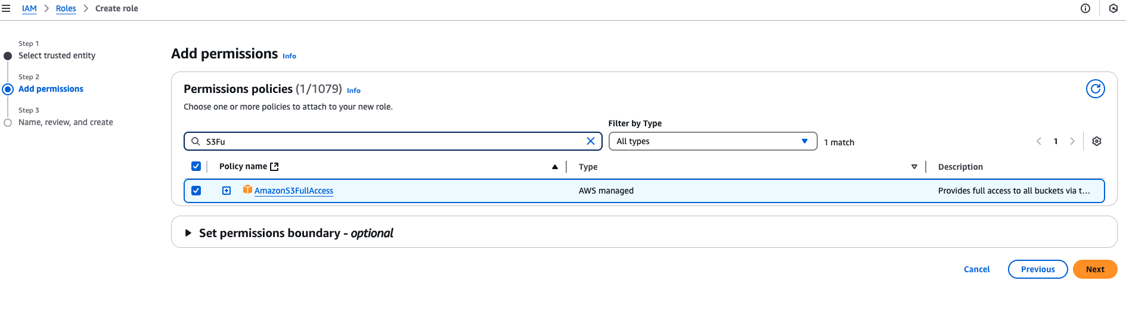The height and width of the screenshot is (327, 1126).
Task: Sort by Type column arrow
Action: point(914,167)
